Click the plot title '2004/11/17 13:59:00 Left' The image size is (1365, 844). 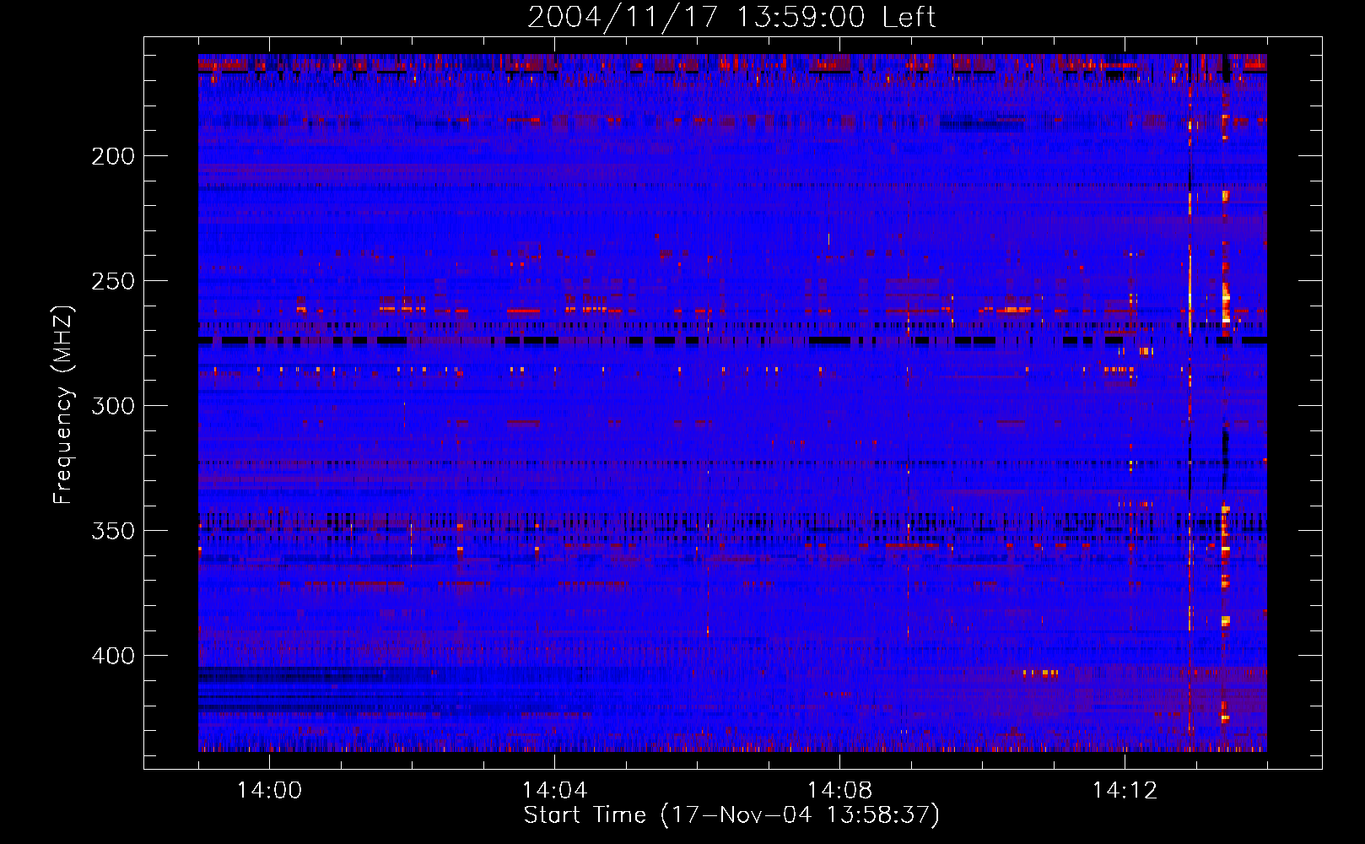pyautogui.click(x=731, y=17)
